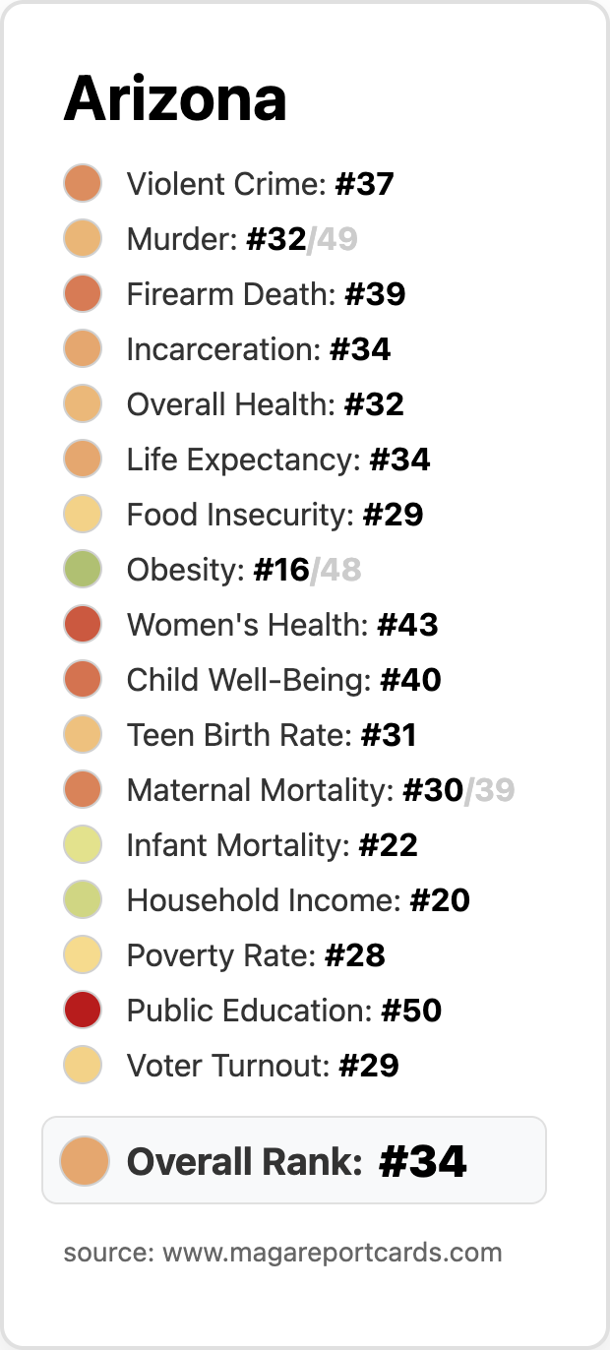610x1350 pixels.
Task: Click the Voter Turnout #29 row
Action: 231,1066
